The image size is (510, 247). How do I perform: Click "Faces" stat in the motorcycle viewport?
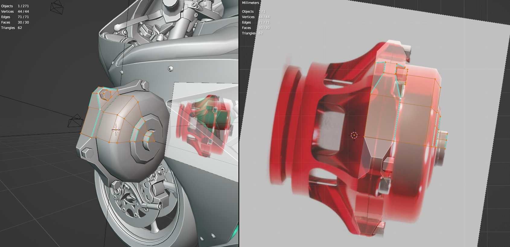click(15, 22)
